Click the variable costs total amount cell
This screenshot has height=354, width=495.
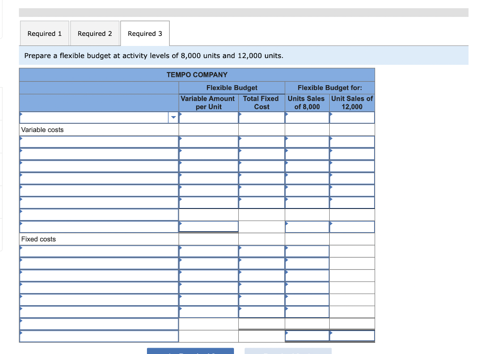[x=208, y=226]
